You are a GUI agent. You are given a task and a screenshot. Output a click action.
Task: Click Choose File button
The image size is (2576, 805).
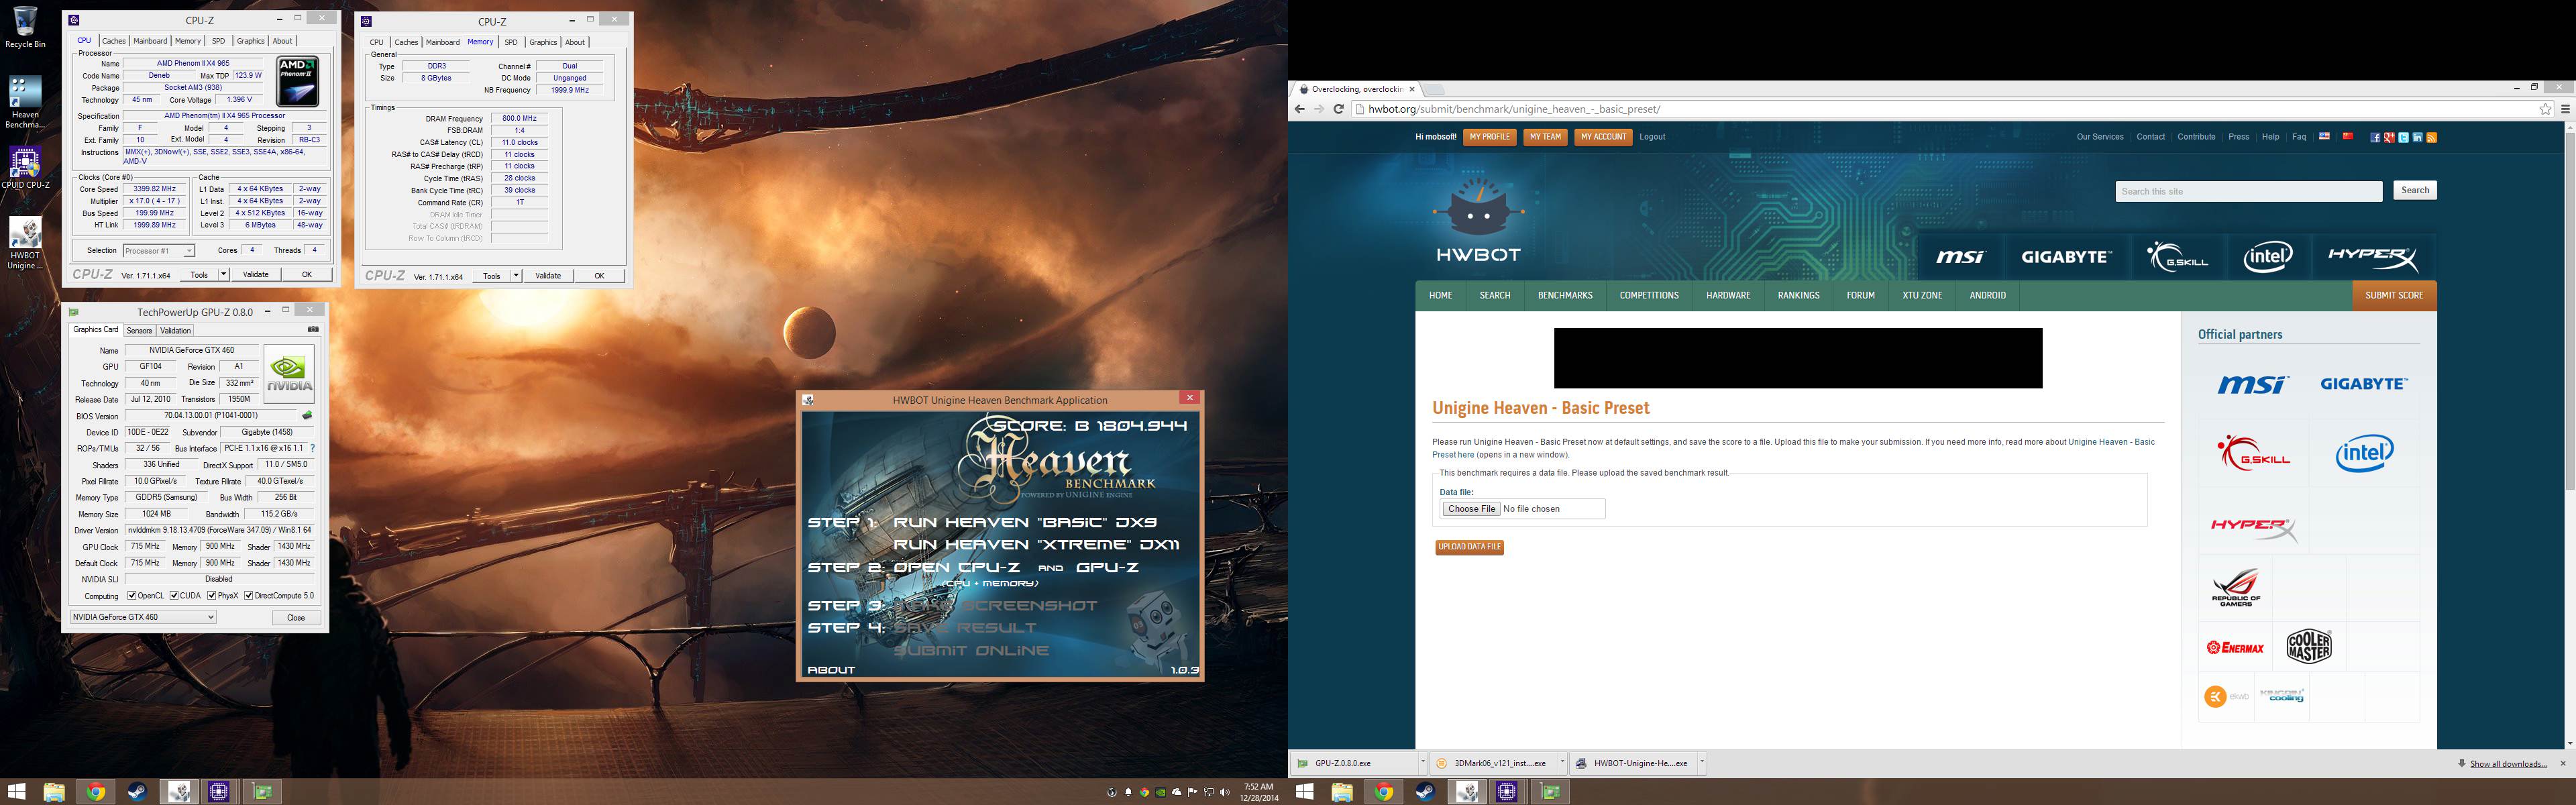click(x=1471, y=509)
